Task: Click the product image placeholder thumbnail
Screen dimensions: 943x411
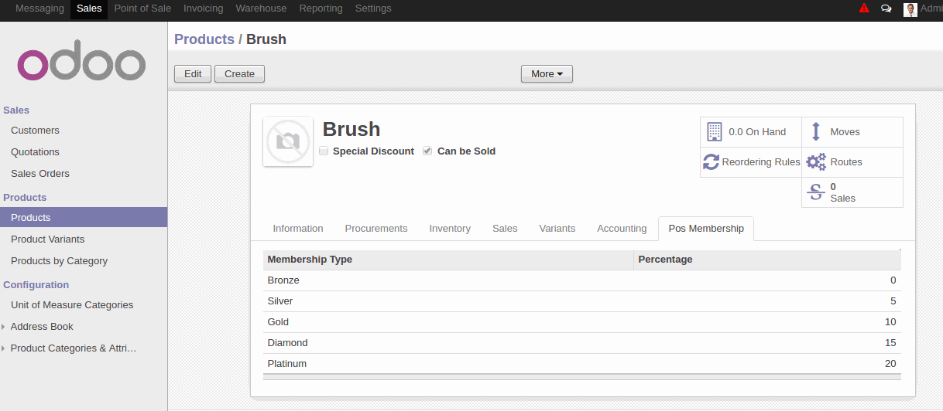Action: (x=288, y=141)
